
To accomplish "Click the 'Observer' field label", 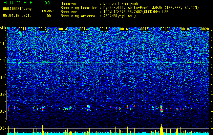I will (x=69, y=4).
